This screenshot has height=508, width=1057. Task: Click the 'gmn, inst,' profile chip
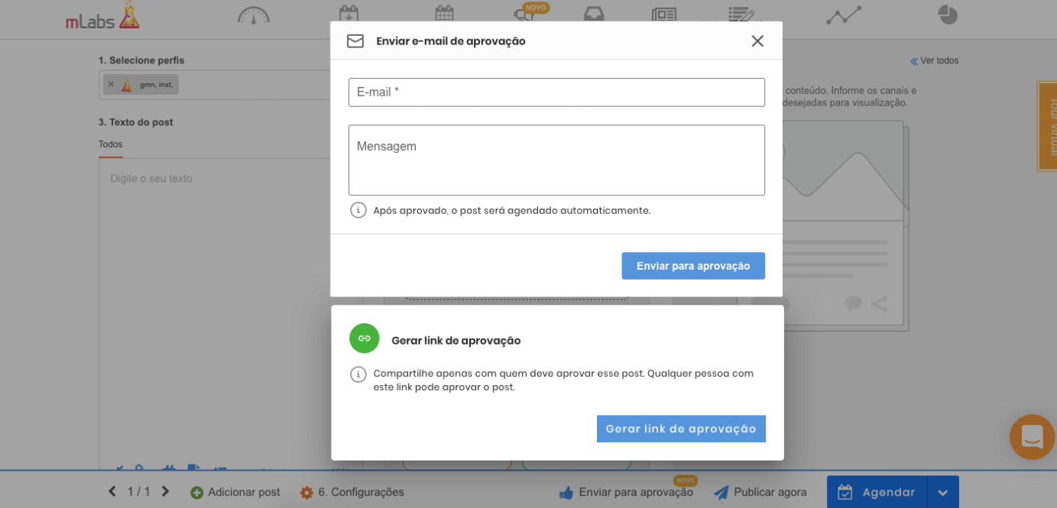click(141, 85)
